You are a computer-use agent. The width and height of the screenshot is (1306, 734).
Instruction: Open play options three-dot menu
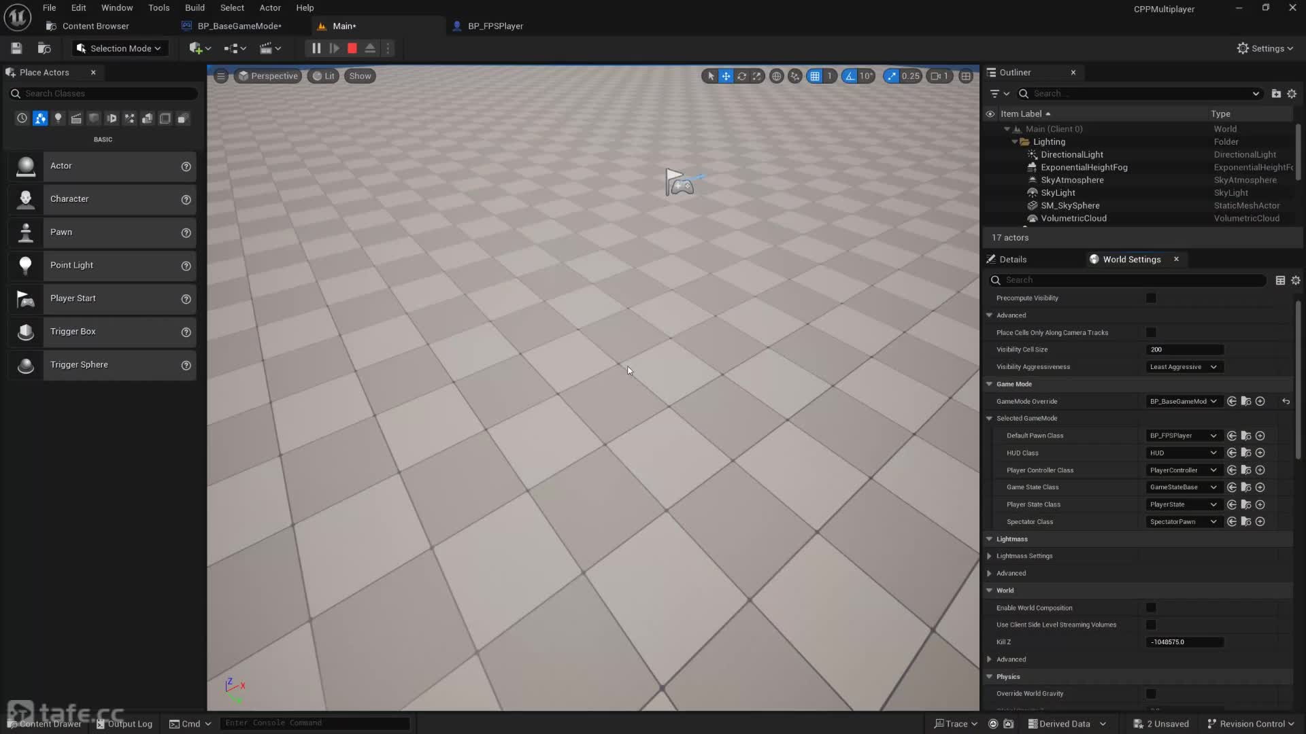(388, 48)
